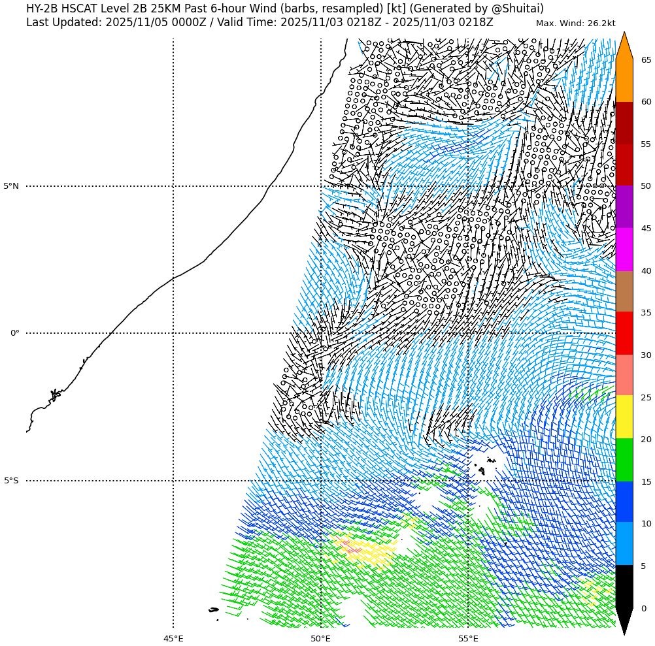Select the 55°E longitude axis label
The height and width of the screenshot is (646, 655).
(468, 638)
